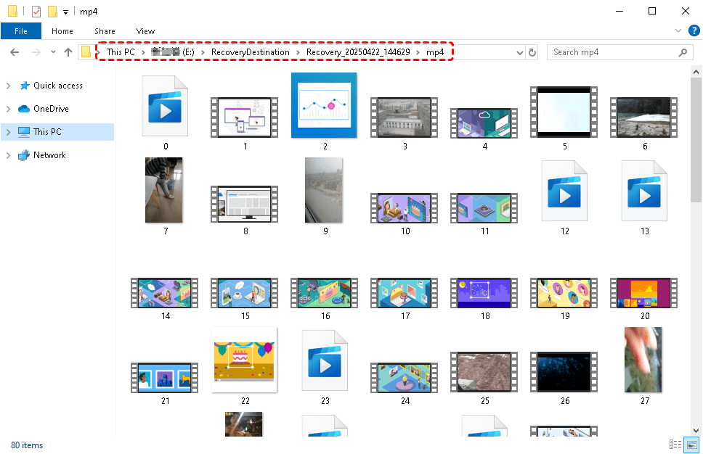This screenshot has width=703, height=454.
Task: Open Recent locations dropdown arrow
Action: (53, 52)
